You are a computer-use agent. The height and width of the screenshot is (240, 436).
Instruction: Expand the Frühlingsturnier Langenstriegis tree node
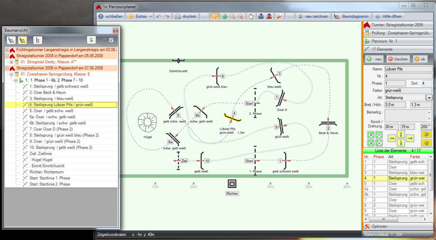[7, 50]
